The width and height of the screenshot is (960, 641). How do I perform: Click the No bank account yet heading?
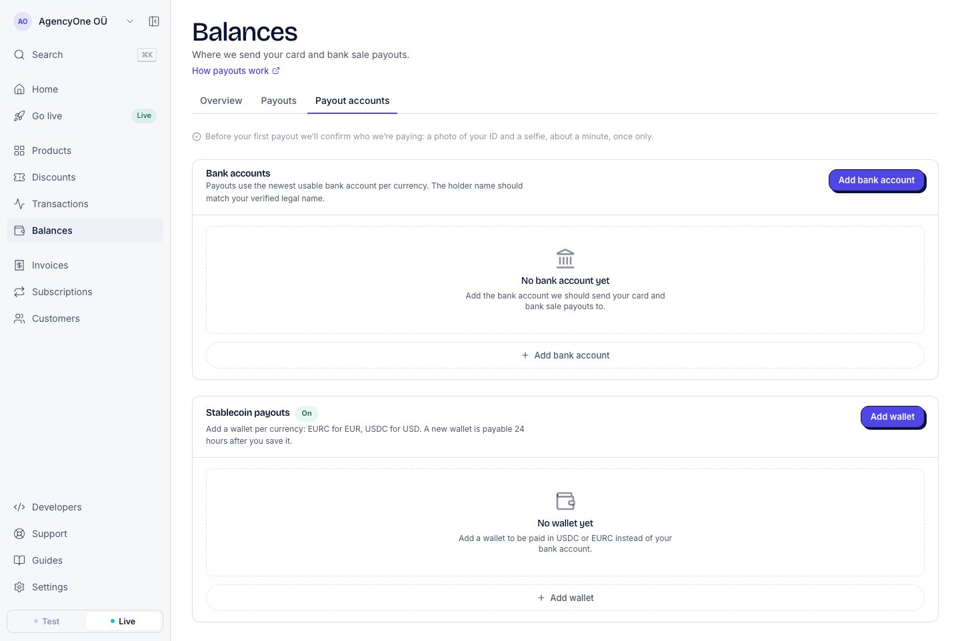(565, 281)
